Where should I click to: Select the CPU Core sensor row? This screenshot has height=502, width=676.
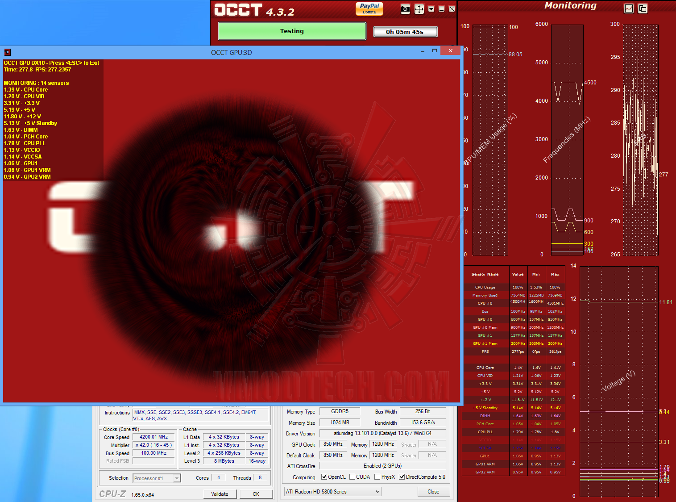[514, 368]
